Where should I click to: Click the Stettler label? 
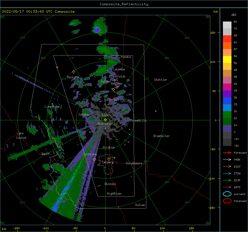tap(161, 80)
